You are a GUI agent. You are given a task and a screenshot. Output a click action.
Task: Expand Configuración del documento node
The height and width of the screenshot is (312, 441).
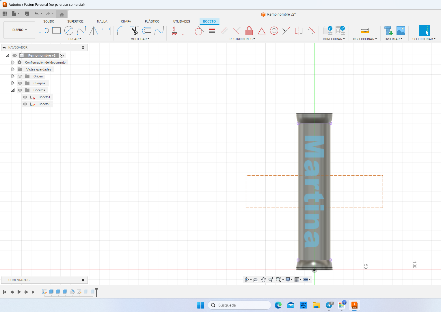13,62
